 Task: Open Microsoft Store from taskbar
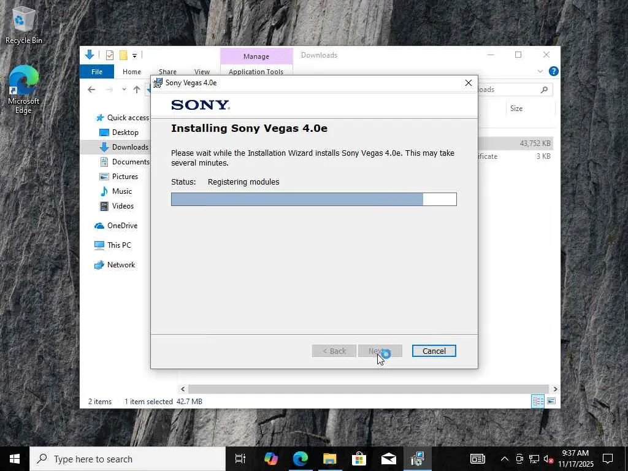coord(359,459)
